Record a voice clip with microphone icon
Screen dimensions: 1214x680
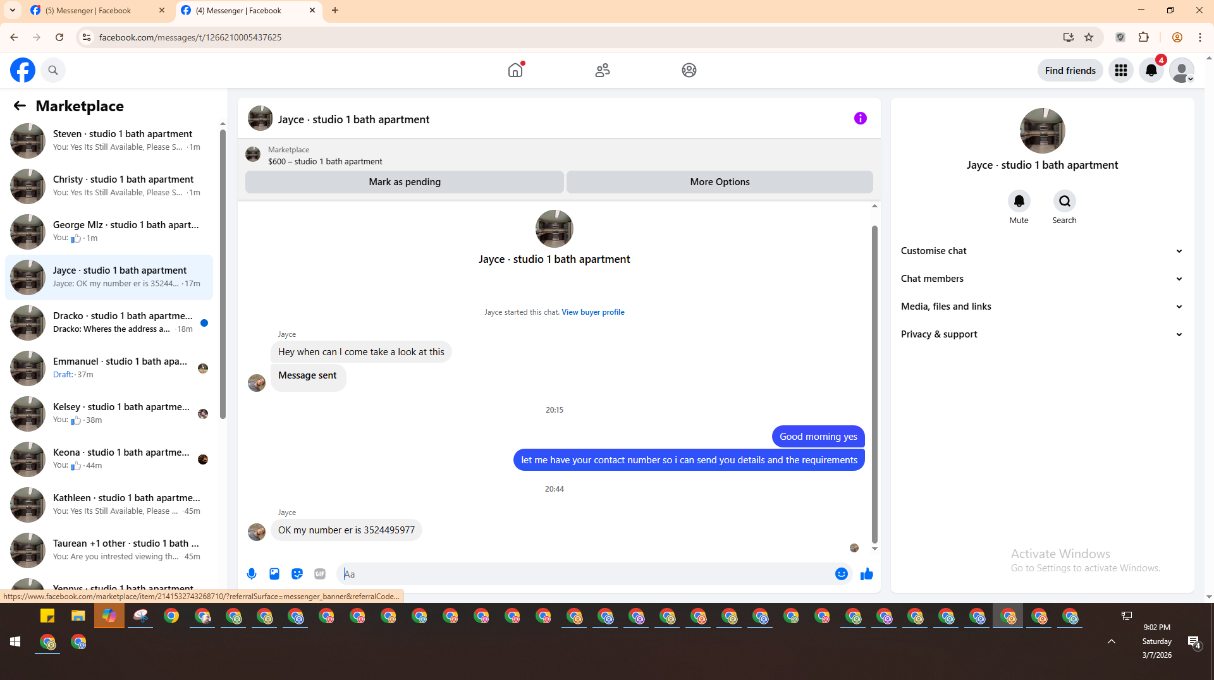(252, 574)
